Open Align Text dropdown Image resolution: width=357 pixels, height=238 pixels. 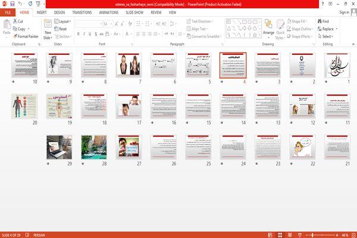197,29
